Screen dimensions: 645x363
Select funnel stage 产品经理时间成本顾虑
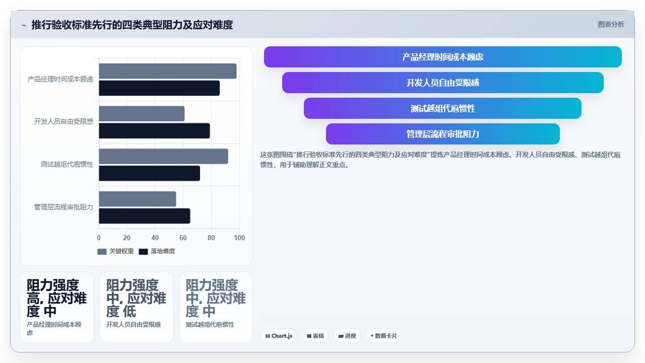pyautogui.click(x=442, y=57)
